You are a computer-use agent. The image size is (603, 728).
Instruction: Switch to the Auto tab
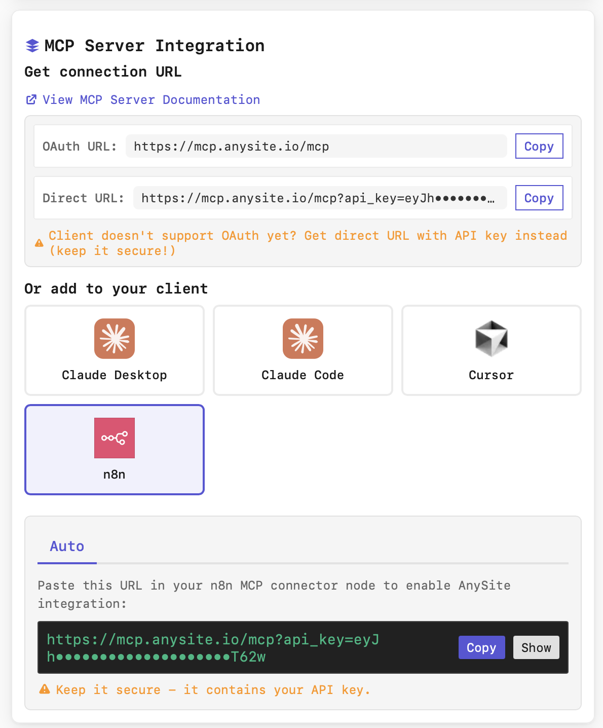pyautogui.click(x=67, y=547)
